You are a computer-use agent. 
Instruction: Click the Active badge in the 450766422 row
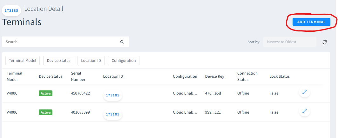pos(45,93)
